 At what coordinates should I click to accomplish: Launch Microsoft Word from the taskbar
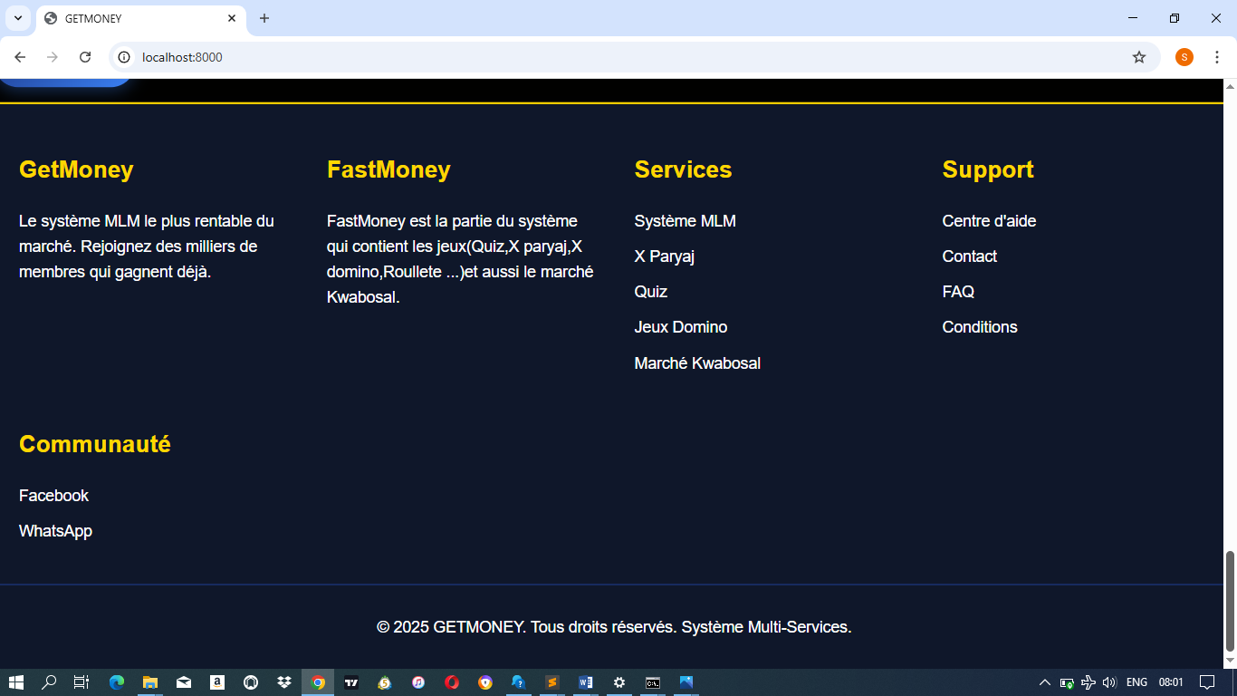(585, 682)
